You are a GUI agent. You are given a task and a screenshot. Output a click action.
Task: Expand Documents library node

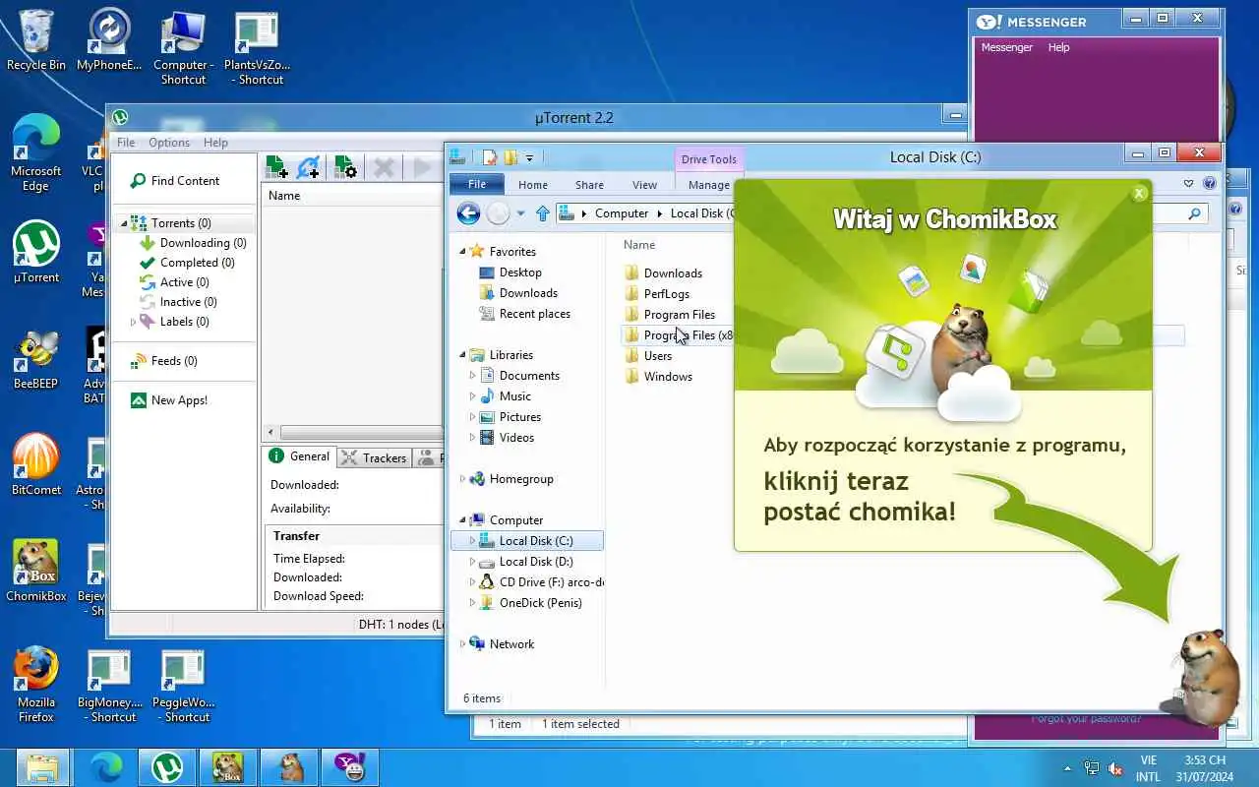pyautogui.click(x=472, y=376)
